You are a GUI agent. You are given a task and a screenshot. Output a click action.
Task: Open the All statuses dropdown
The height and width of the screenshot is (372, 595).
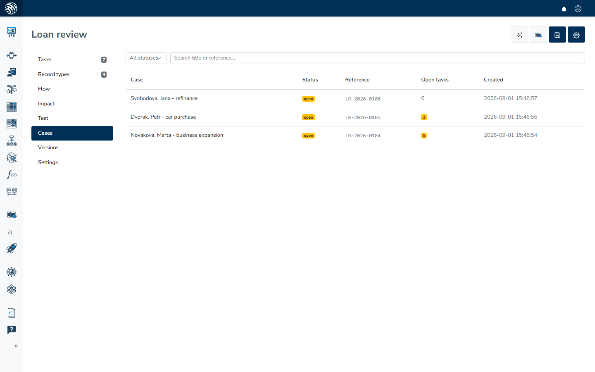(x=146, y=58)
